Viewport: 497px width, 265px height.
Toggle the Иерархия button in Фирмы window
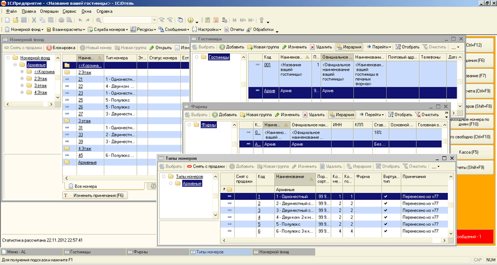tap(342, 115)
